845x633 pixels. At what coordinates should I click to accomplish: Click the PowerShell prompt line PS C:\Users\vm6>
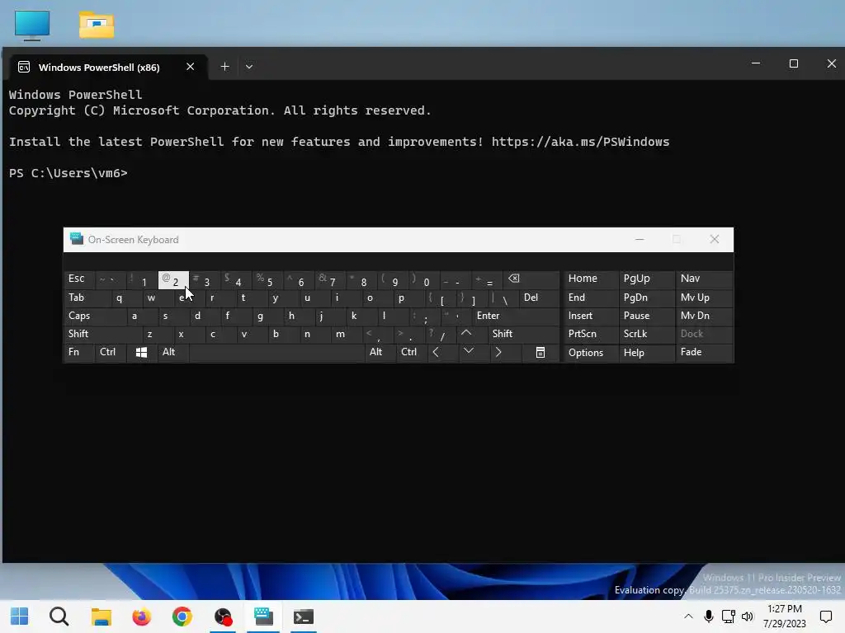(x=68, y=173)
